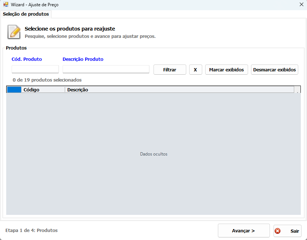
Task: Click Desmarcar exibidos to uncheck shown products
Action: coord(275,70)
